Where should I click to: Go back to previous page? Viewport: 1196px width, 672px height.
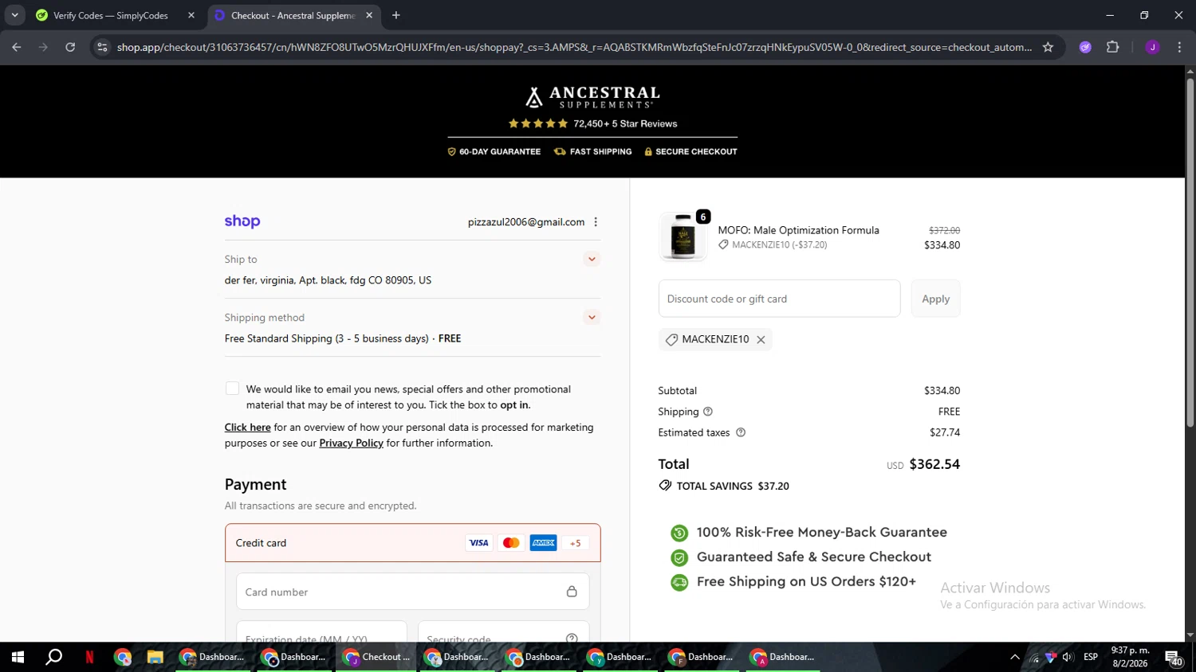17,47
